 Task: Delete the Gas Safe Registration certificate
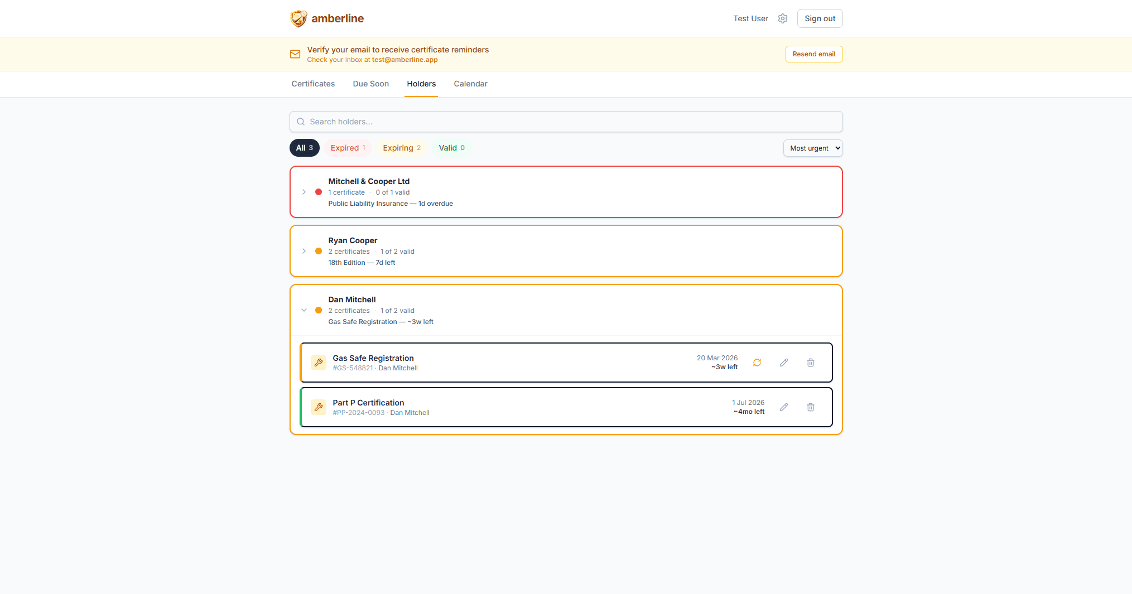coord(811,363)
